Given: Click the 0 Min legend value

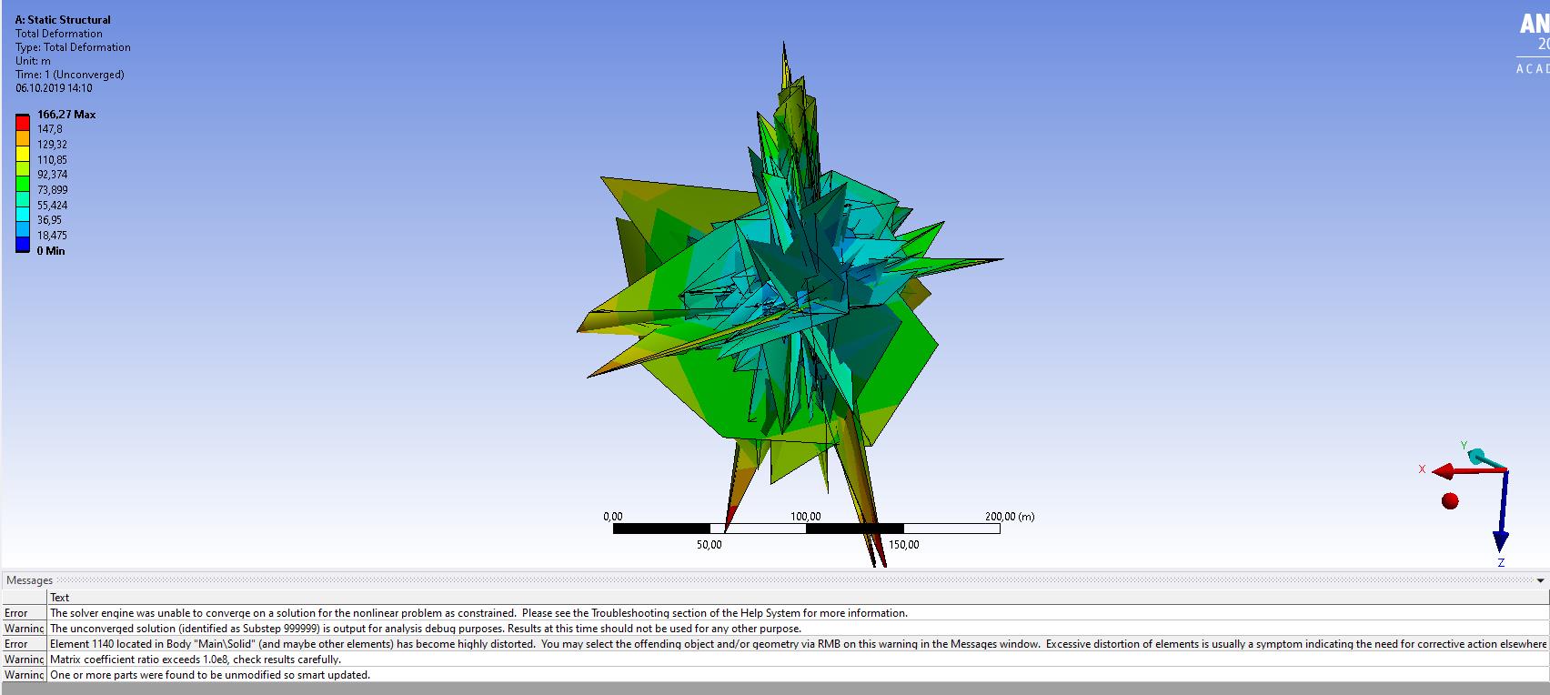Looking at the screenshot, I should (x=51, y=251).
